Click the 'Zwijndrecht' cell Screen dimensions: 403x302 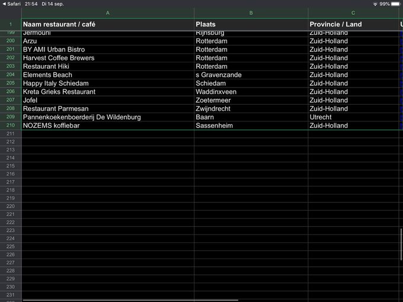(251, 109)
